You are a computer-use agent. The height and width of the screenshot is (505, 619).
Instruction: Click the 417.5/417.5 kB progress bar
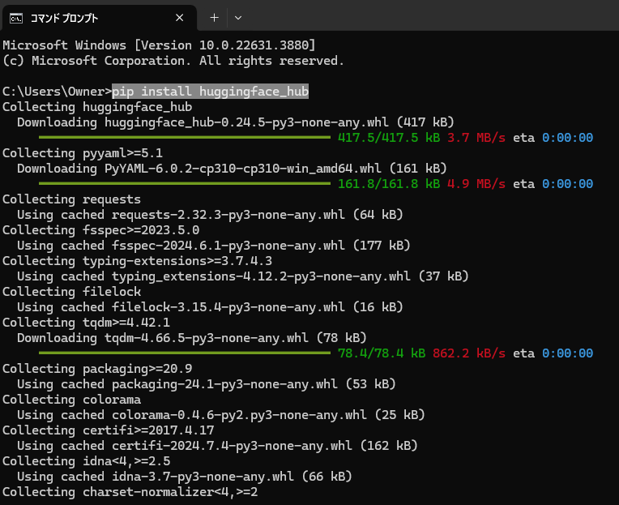pos(185,138)
